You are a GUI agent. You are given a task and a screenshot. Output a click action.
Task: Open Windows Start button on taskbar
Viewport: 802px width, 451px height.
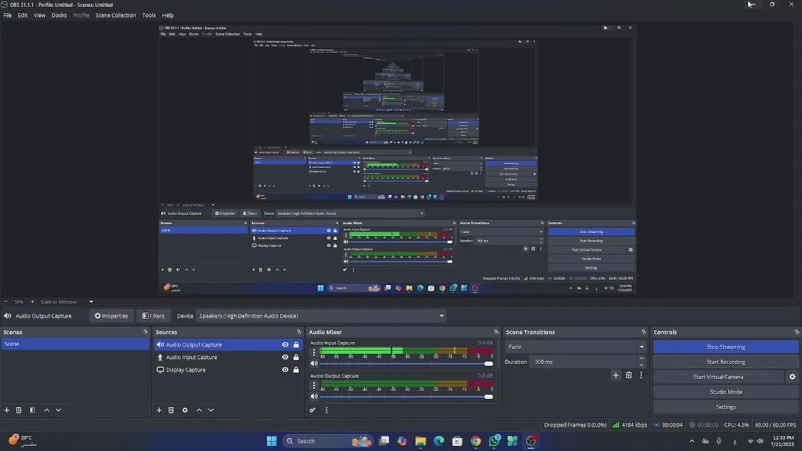point(272,442)
